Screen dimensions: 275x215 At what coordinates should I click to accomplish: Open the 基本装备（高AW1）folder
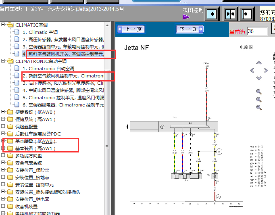(x=35, y=148)
